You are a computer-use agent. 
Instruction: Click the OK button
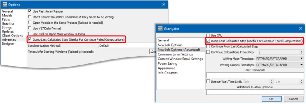[x=271, y=99]
